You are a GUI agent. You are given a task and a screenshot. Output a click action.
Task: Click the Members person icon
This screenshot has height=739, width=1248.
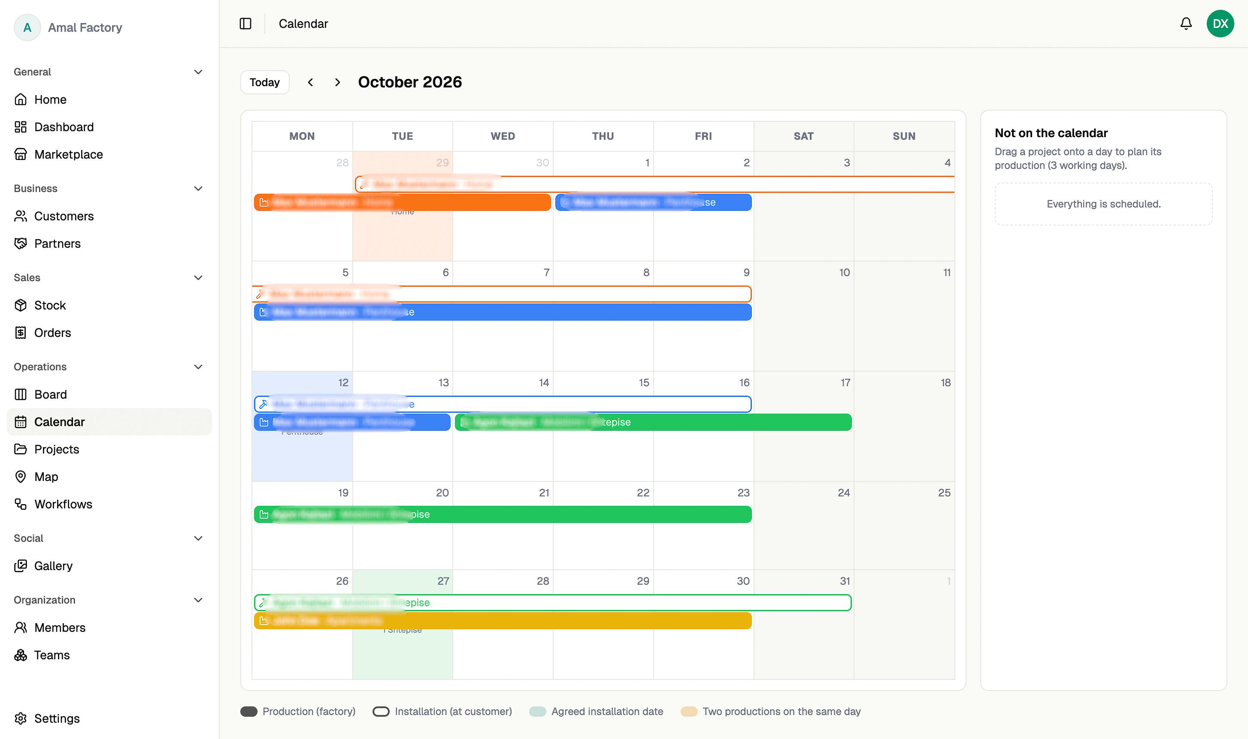click(21, 628)
